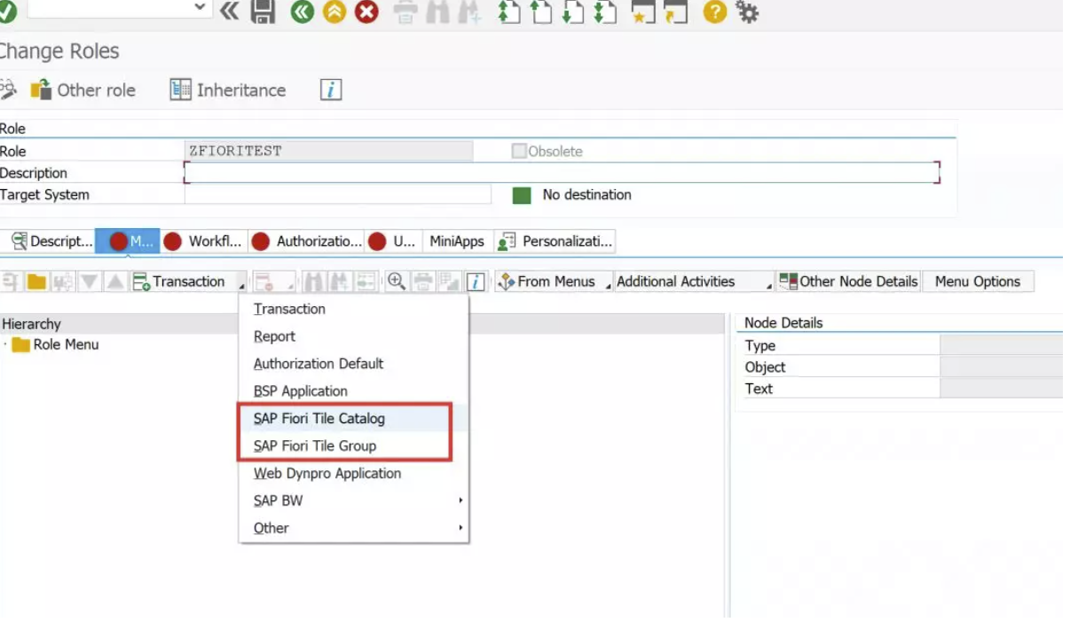Expand the Other submenu
1070x638 pixels.
[353, 529]
